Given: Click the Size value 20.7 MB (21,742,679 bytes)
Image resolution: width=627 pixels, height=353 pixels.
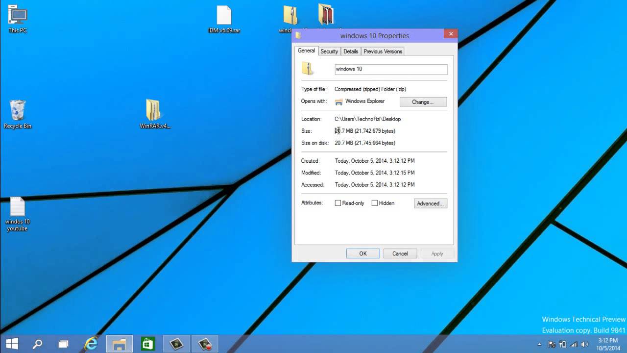Looking at the screenshot, I should [365, 131].
